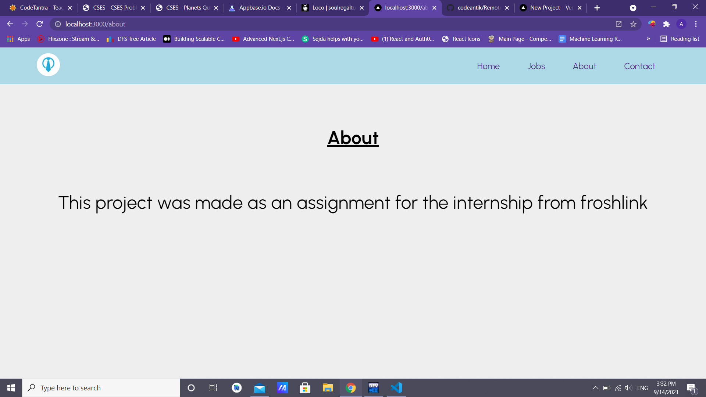Reload the page with the refresh icon

click(x=40, y=24)
